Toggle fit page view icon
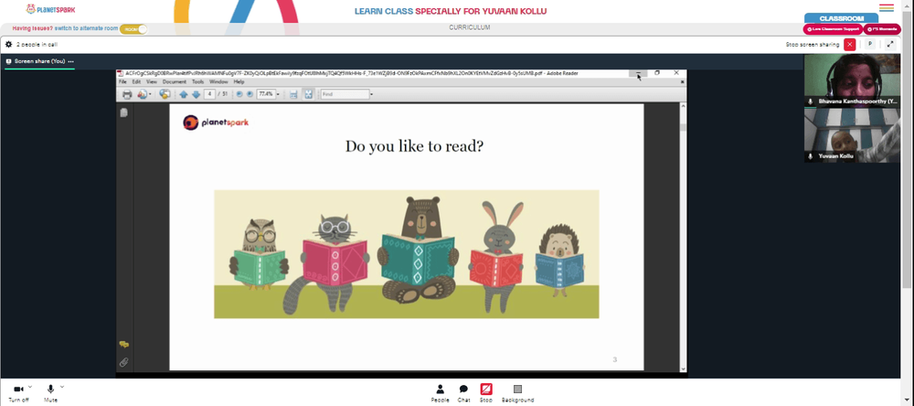Screen dimensions: 914x406 pyautogui.click(x=308, y=94)
